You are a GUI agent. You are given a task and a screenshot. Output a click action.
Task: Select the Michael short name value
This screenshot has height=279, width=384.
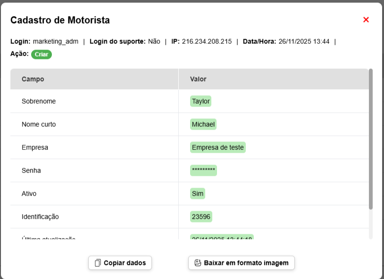tap(203, 124)
